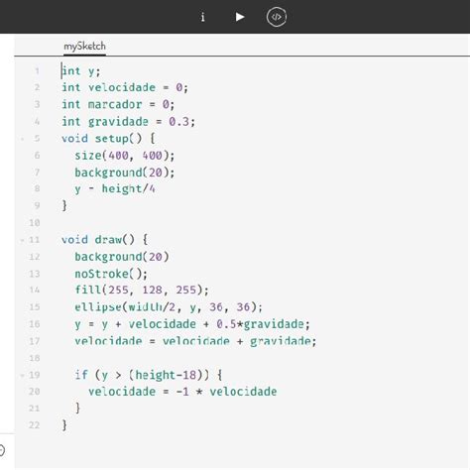Click code line 'int marcador = 0;'
Screen dimensions: 470x470
(118, 104)
